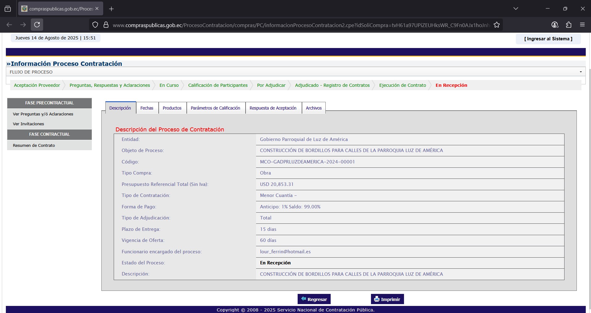
Task: Open the Firefox View recent browsing icon
Action: tap(8, 9)
